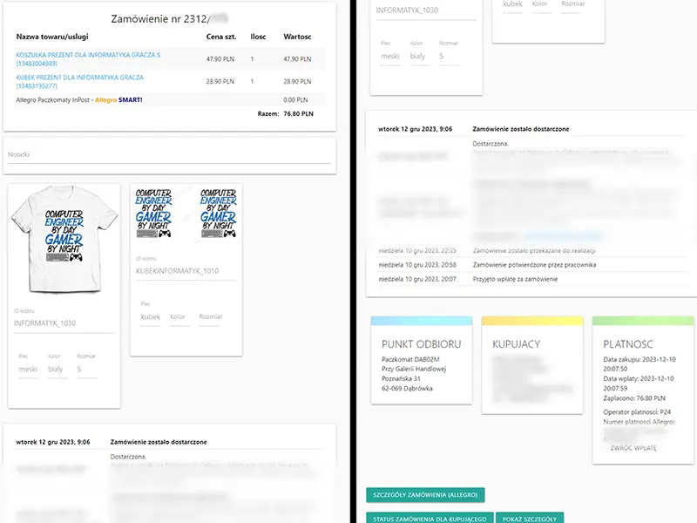Click the Rozmiar field under KUBEKINFORMATYK_1010
This screenshot has height=523, width=697.
pos(210,316)
